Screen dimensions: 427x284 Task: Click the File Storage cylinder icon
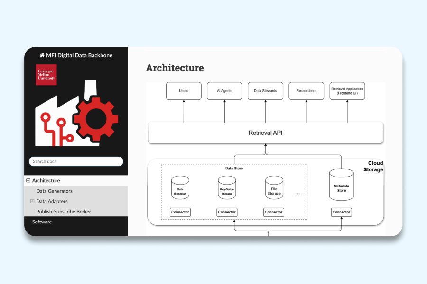pos(274,188)
